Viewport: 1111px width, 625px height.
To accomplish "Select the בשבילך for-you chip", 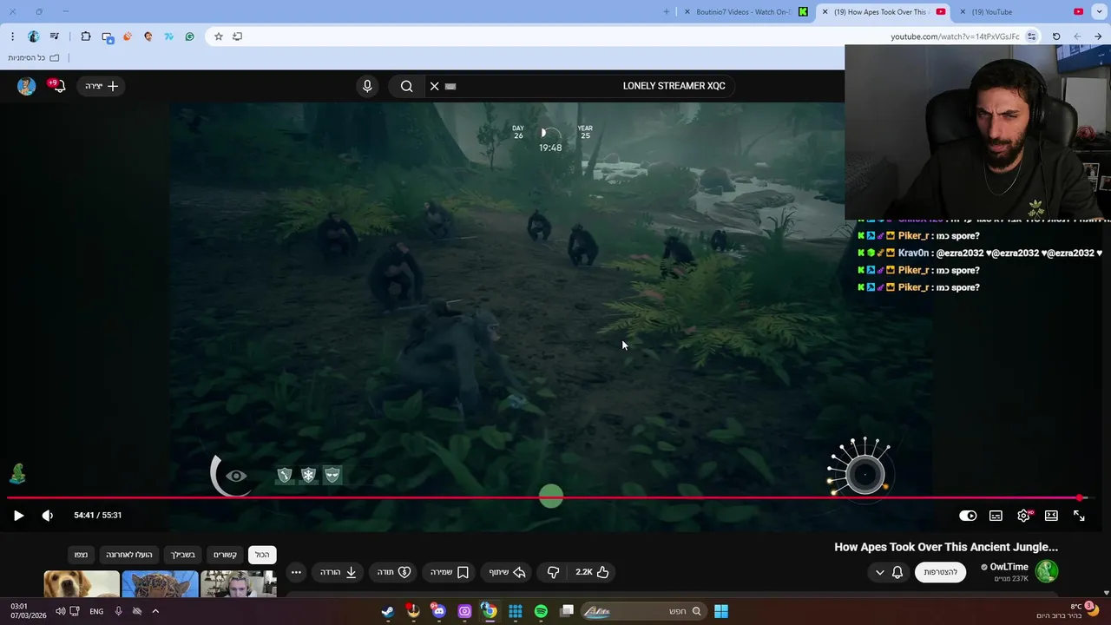I will click(x=182, y=555).
